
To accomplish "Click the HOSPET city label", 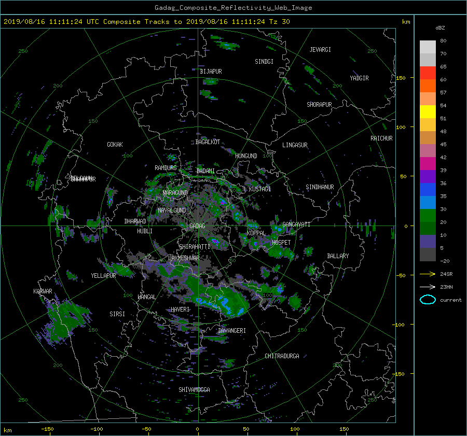I will (x=281, y=243).
